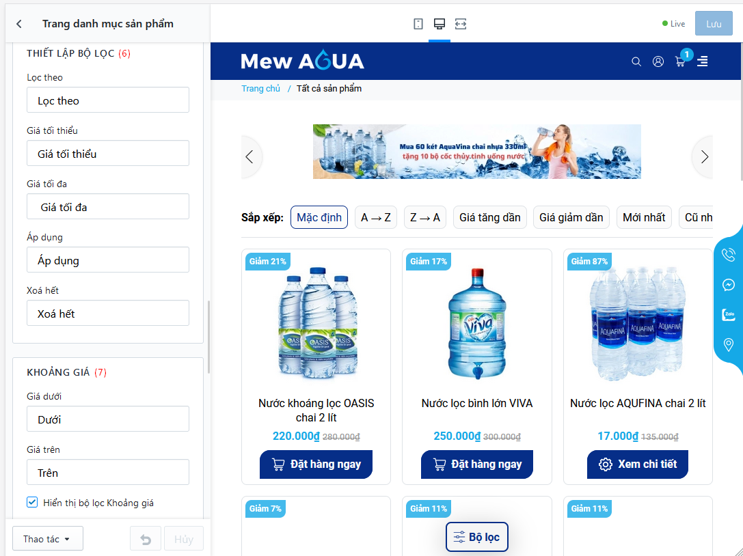Screen dimensions: 743x556
Task: Open the Thao tác dropdown
Action: point(47,538)
